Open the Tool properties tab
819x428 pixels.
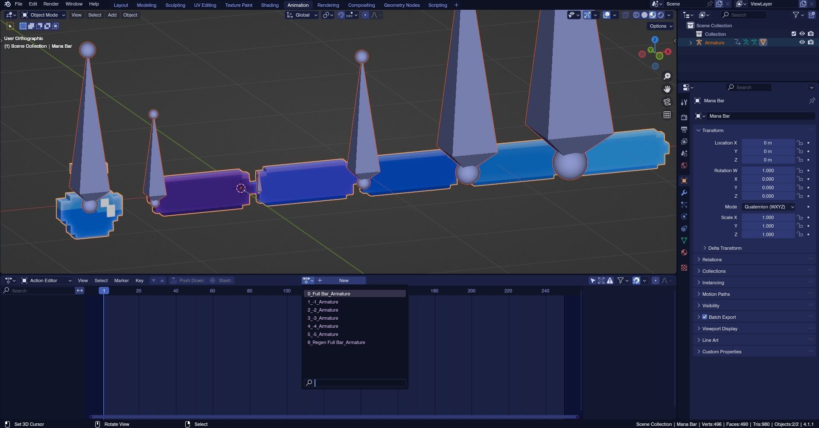click(684, 102)
